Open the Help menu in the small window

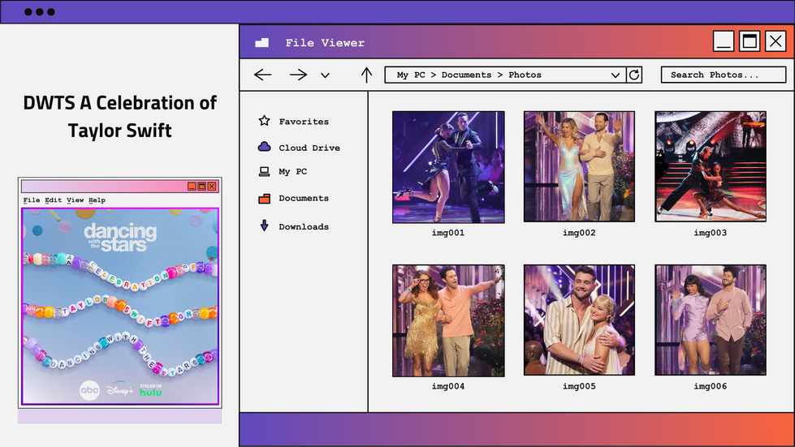pos(97,200)
